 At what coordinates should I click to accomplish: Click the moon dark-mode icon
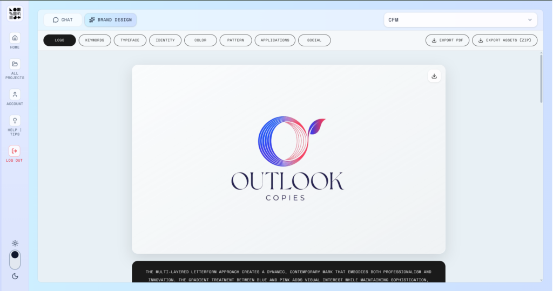[x=15, y=276]
